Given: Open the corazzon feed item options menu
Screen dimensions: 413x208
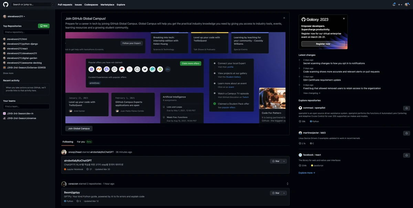Looking at the screenshot, I should pos(288,184).
